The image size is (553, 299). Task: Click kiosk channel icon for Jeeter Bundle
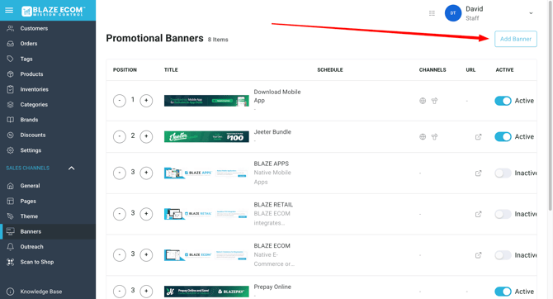[x=434, y=136]
